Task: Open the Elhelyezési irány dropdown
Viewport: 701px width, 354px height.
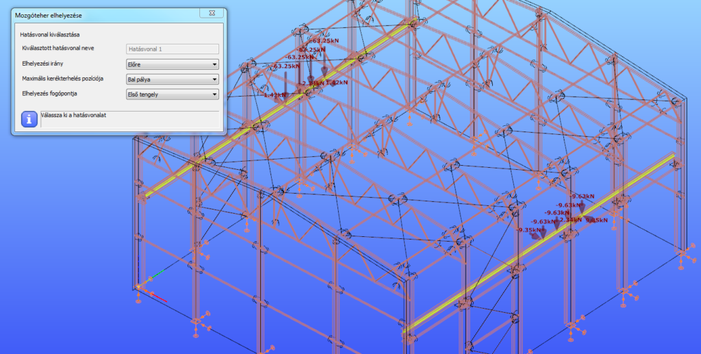Action: (x=173, y=64)
